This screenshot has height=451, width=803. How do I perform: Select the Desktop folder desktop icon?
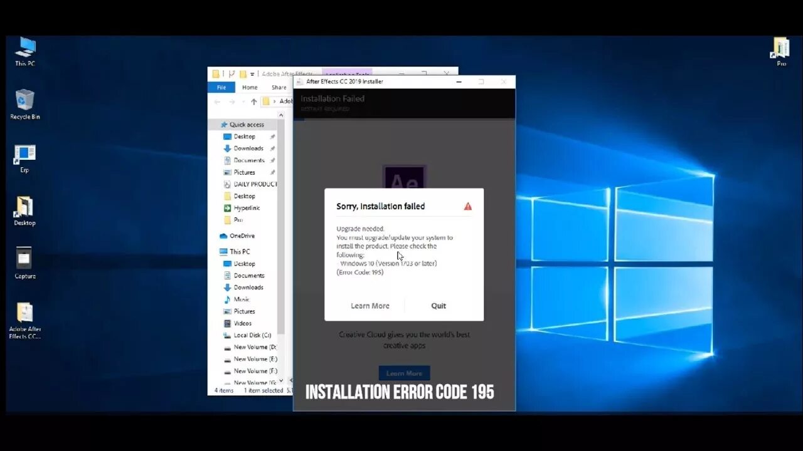tap(24, 212)
